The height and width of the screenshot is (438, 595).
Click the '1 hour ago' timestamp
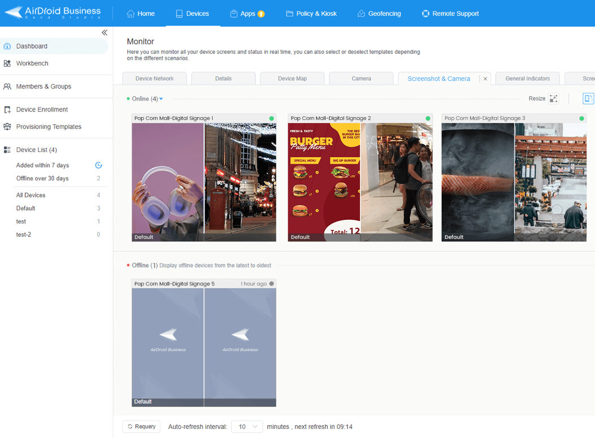(254, 284)
